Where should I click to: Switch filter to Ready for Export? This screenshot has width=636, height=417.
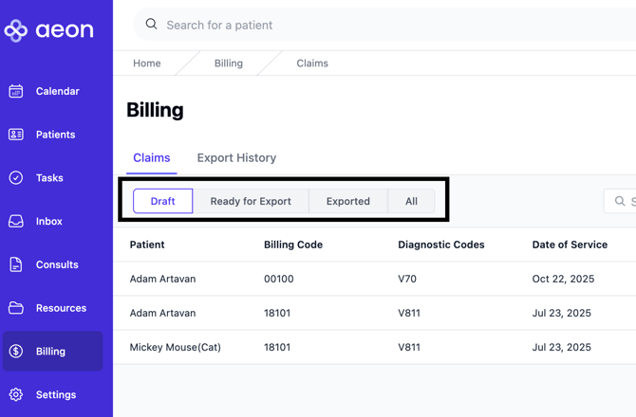click(x=251, y=201)
